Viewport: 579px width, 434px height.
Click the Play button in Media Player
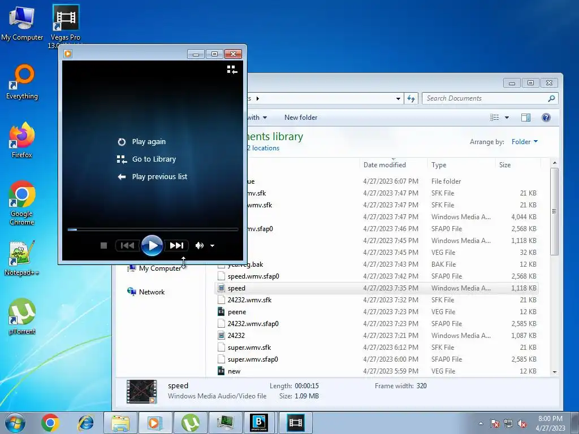[152, 245]
